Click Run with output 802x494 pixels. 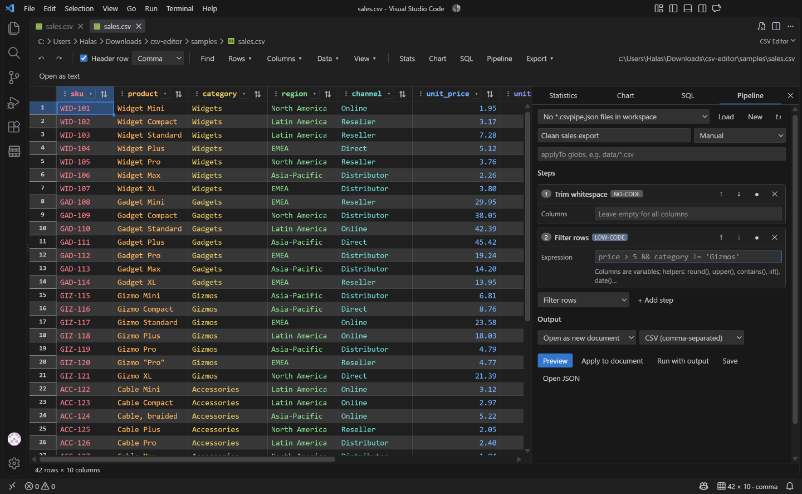click(683, 361)
